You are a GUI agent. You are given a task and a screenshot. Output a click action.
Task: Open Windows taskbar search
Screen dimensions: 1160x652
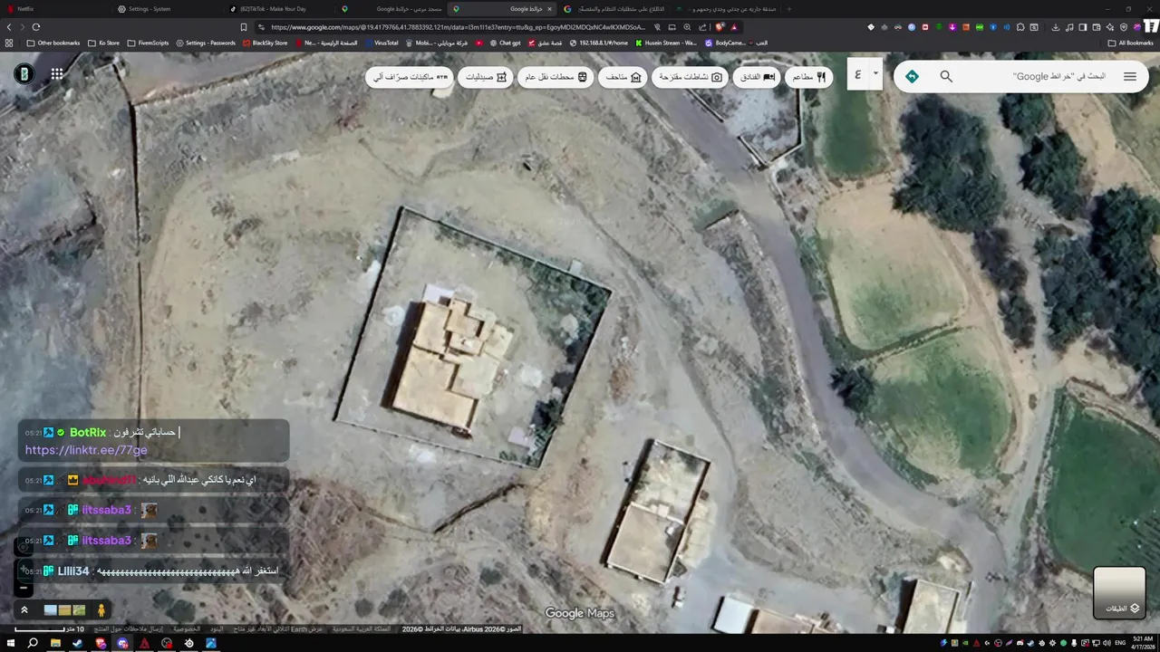click(33, 643)
